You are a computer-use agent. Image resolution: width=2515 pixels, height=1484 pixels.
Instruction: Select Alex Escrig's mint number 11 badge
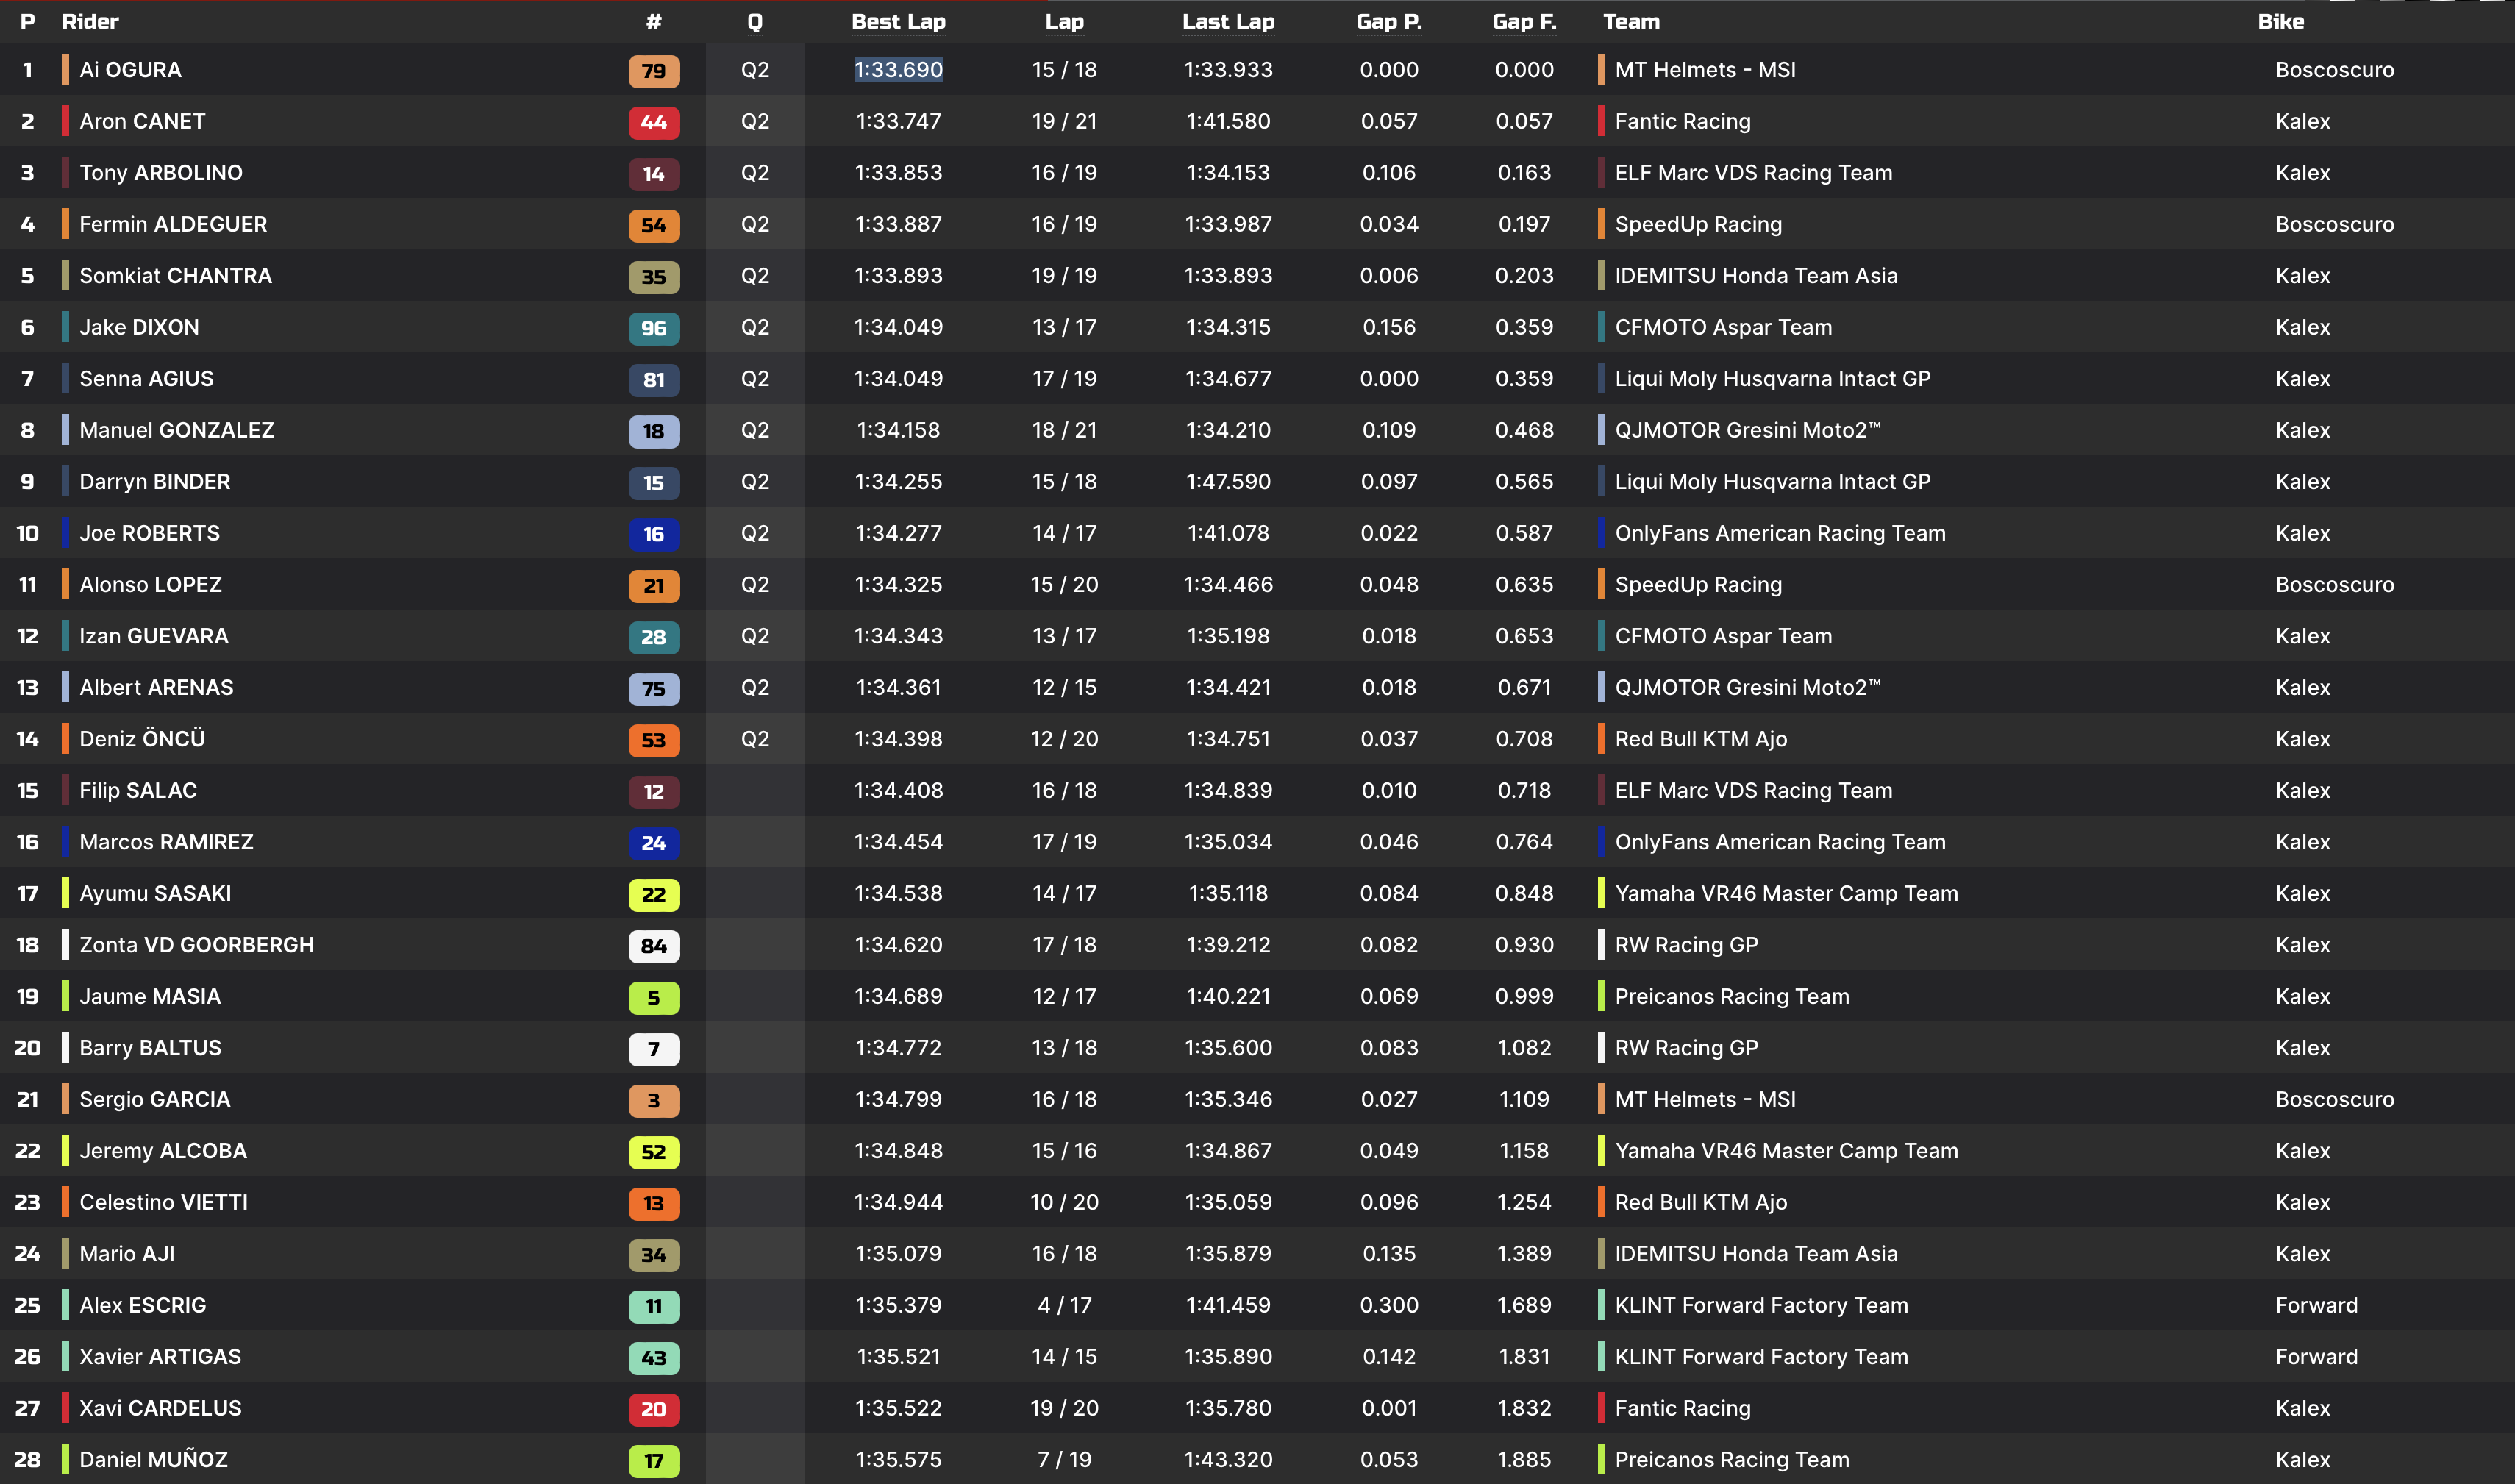[x=653, y=1306]
